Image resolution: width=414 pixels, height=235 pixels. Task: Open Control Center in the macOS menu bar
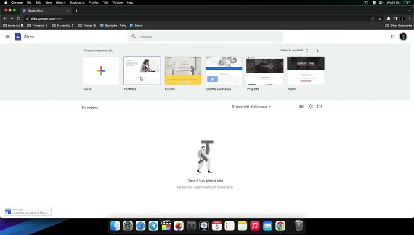tap(380, 2)
